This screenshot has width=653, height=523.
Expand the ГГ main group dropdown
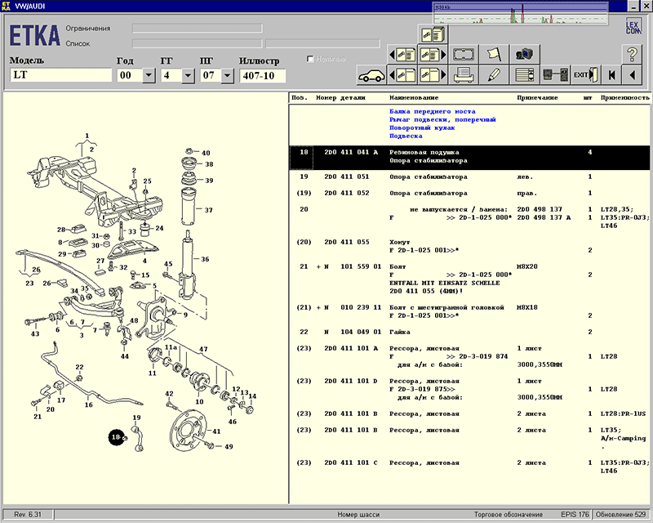click(189, 75)
